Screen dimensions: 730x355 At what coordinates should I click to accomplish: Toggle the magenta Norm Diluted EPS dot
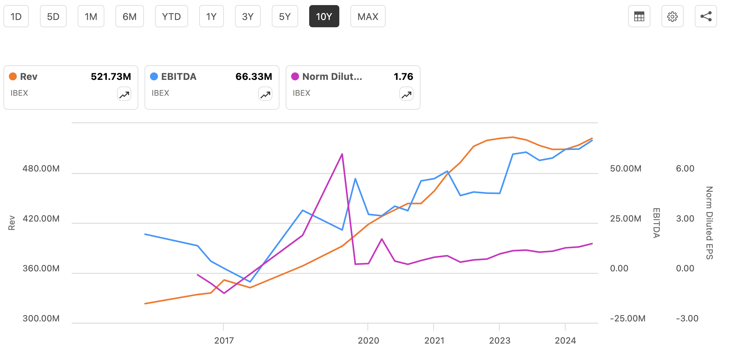295,76
